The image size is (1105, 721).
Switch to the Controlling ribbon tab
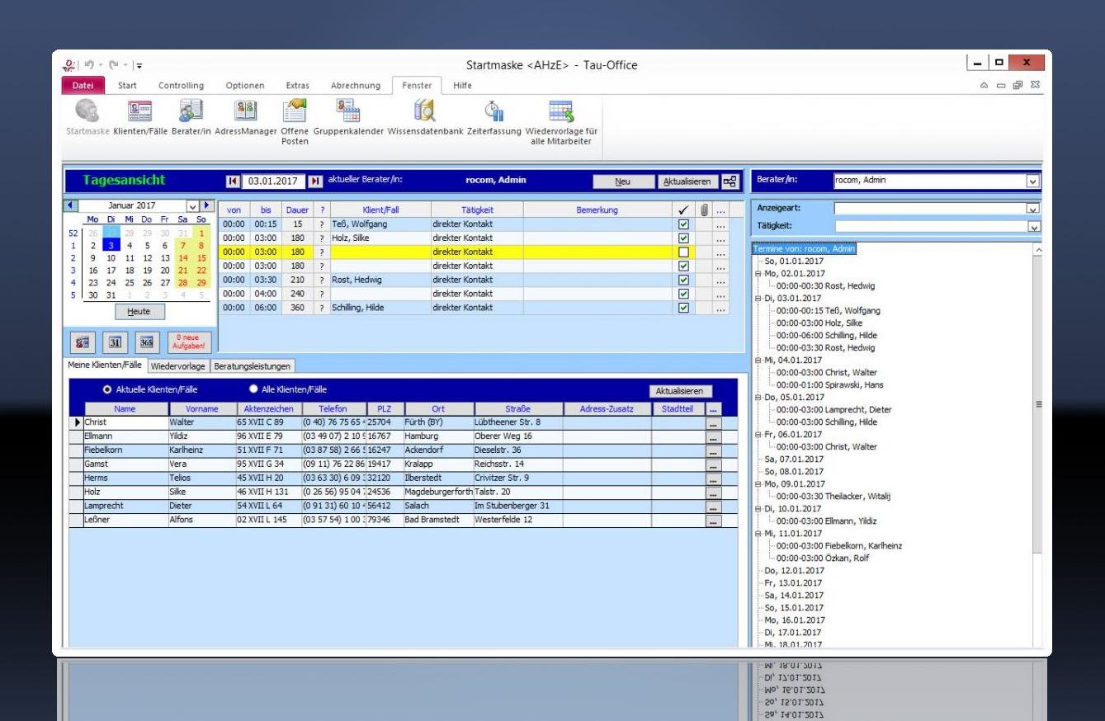pos(181,86)
